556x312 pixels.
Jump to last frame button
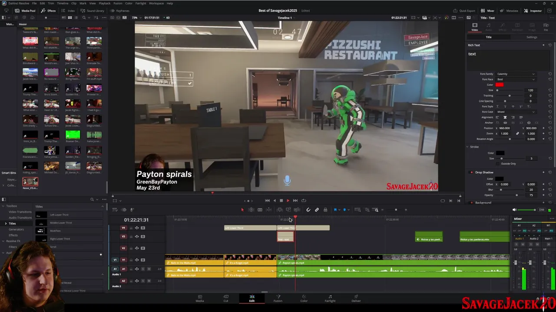295,201
